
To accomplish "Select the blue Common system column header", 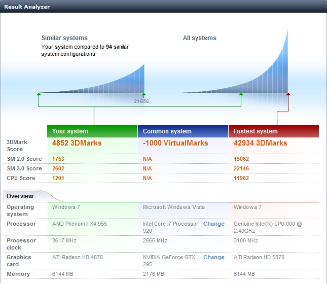I will (183, 131).
